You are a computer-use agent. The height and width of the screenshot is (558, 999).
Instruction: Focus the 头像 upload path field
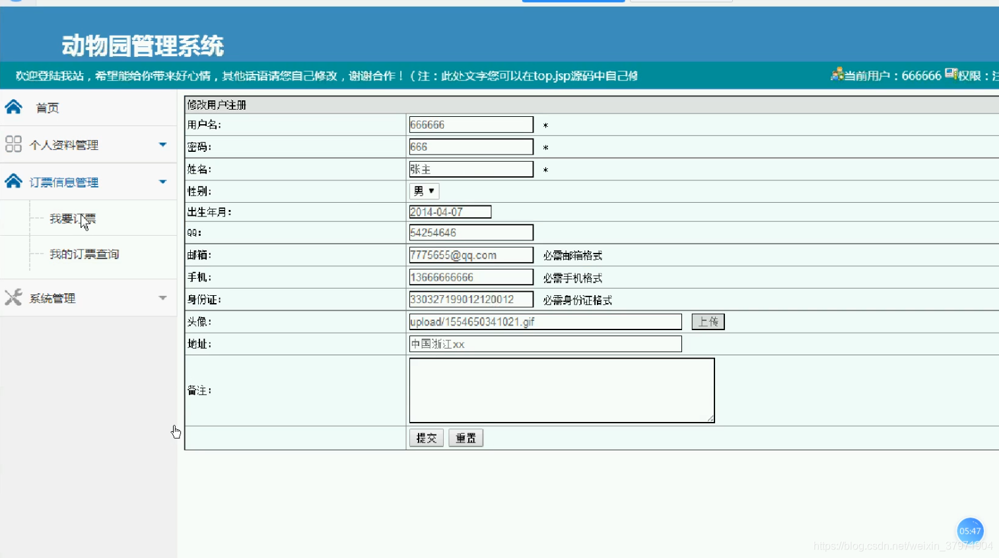point(545,322)
